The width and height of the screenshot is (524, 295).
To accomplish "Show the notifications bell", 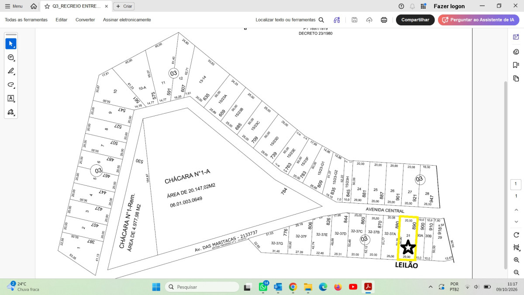I will point(412,6).
